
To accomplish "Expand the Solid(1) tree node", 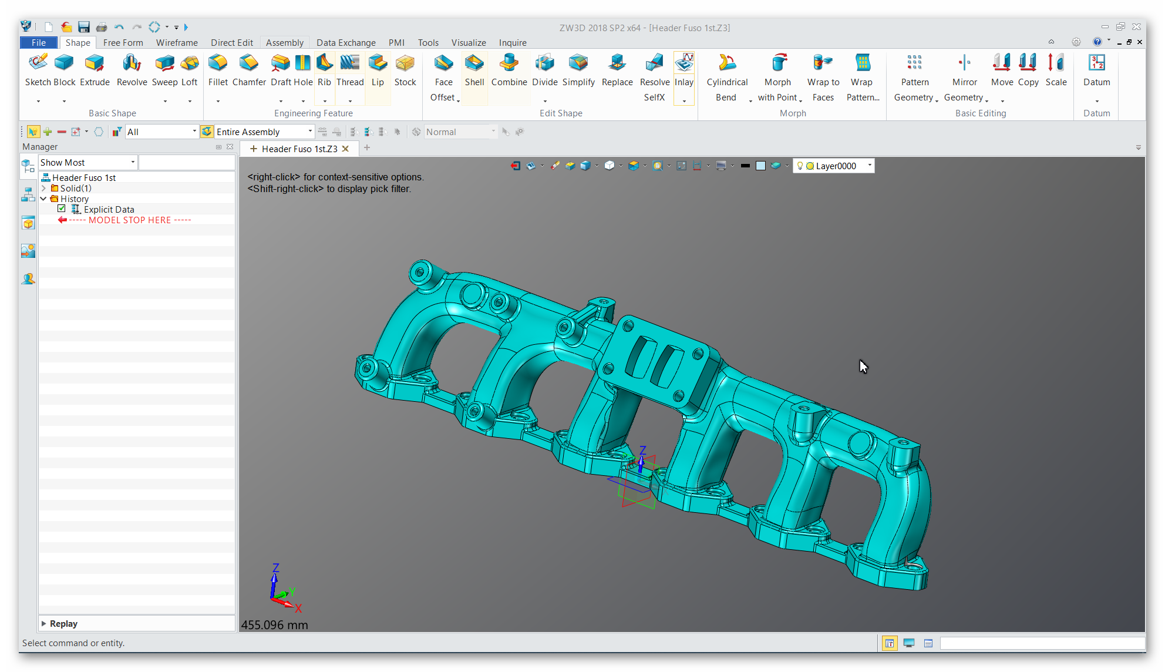I will tap(44, 188).
